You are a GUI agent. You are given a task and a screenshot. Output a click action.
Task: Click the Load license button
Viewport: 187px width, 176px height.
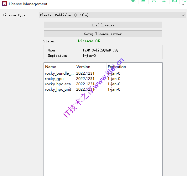coord(103,25)
